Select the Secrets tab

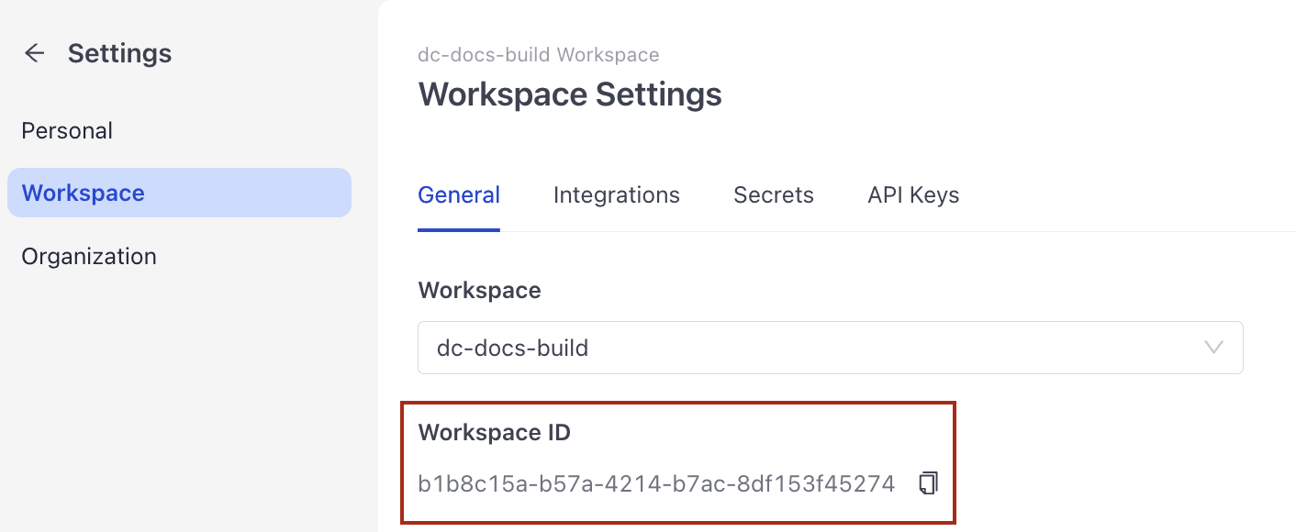coord(773,194)
